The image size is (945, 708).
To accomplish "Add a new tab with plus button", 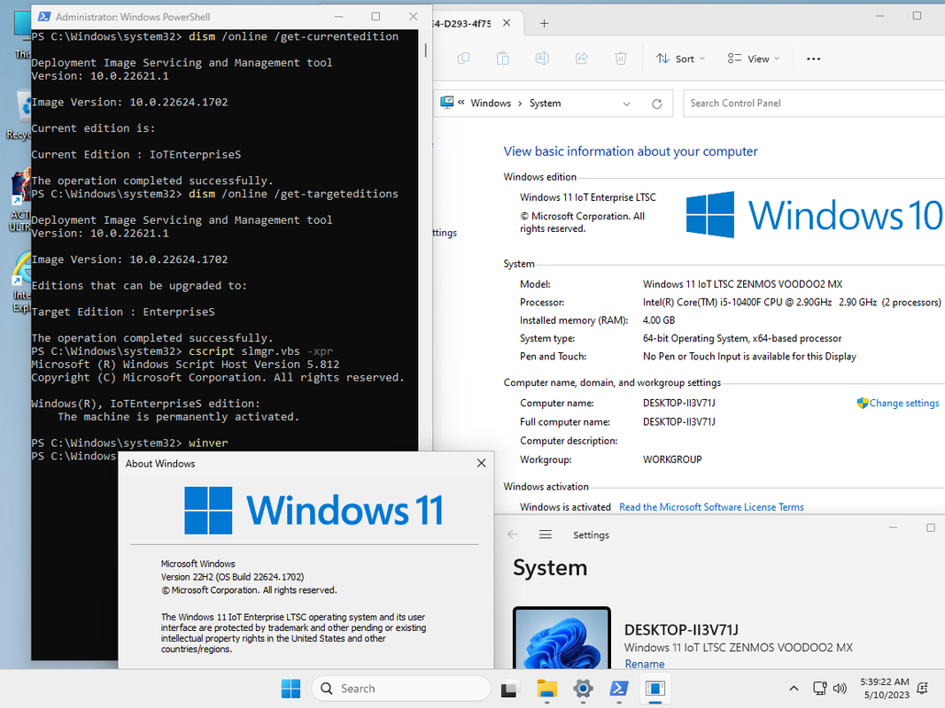I will coord(544,24).
